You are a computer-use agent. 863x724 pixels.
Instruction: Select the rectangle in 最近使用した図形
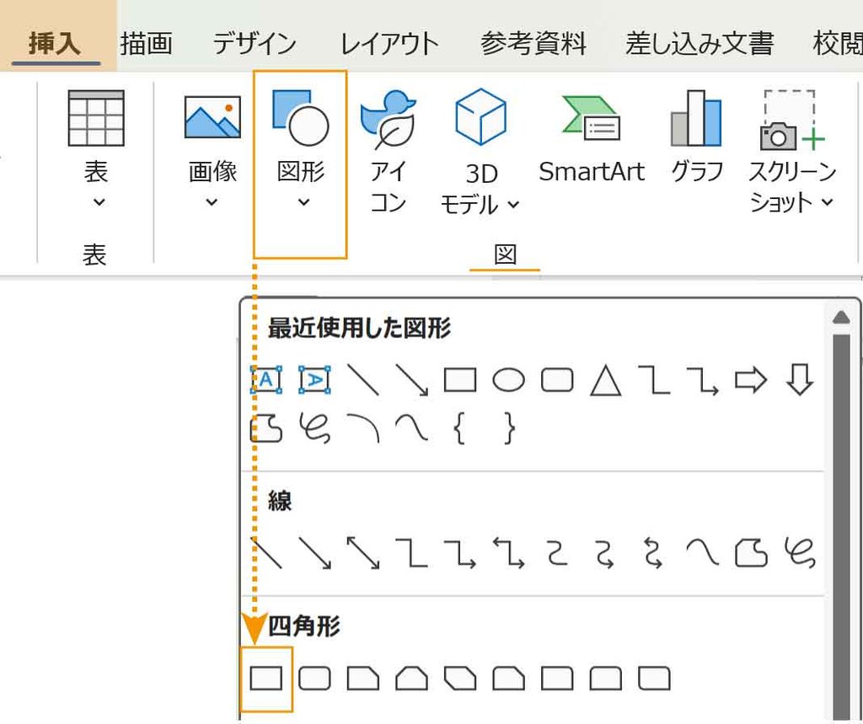[x=460, y=380]
